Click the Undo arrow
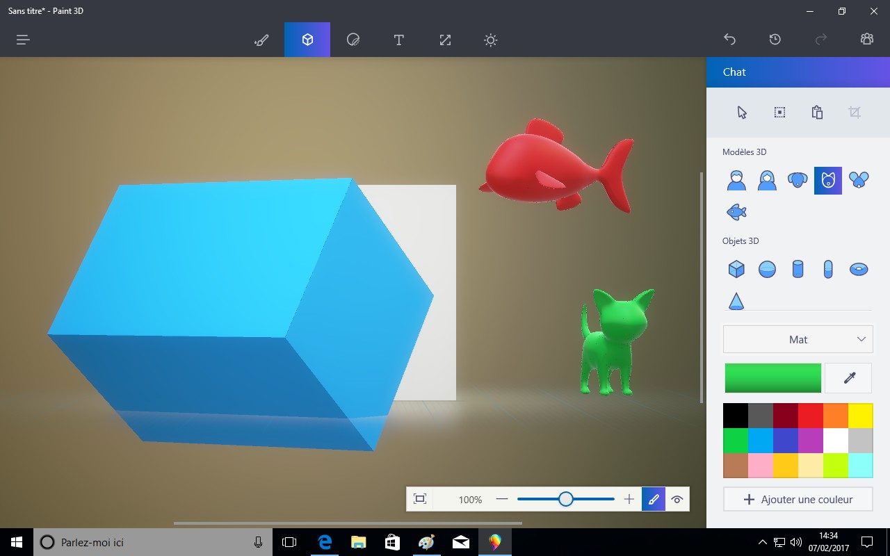 [x=729, y=40]
